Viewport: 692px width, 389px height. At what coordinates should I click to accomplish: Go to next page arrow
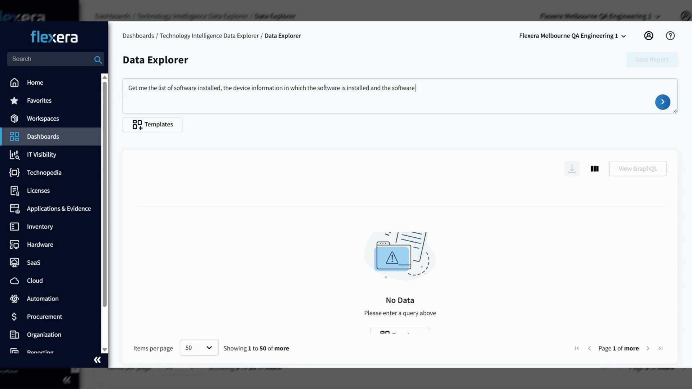(648, 348)
